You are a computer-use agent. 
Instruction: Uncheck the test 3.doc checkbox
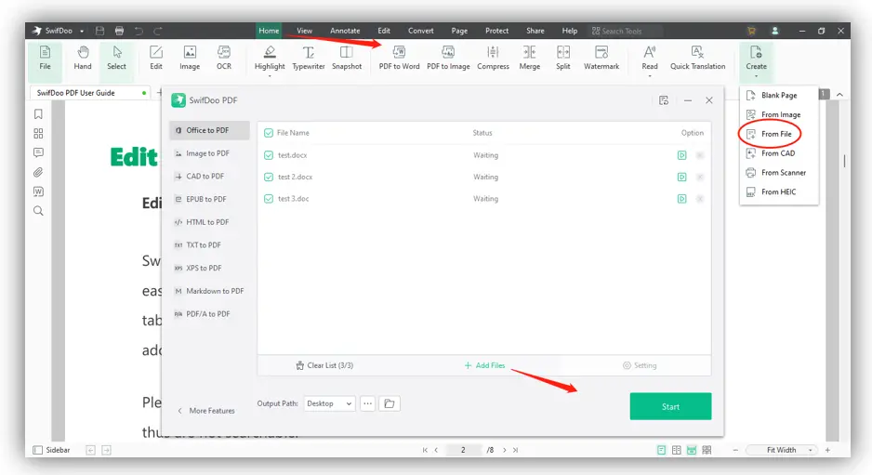point(269,199)
